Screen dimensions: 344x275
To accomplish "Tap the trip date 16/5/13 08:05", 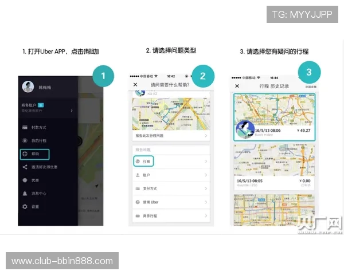I will (249, 181).
